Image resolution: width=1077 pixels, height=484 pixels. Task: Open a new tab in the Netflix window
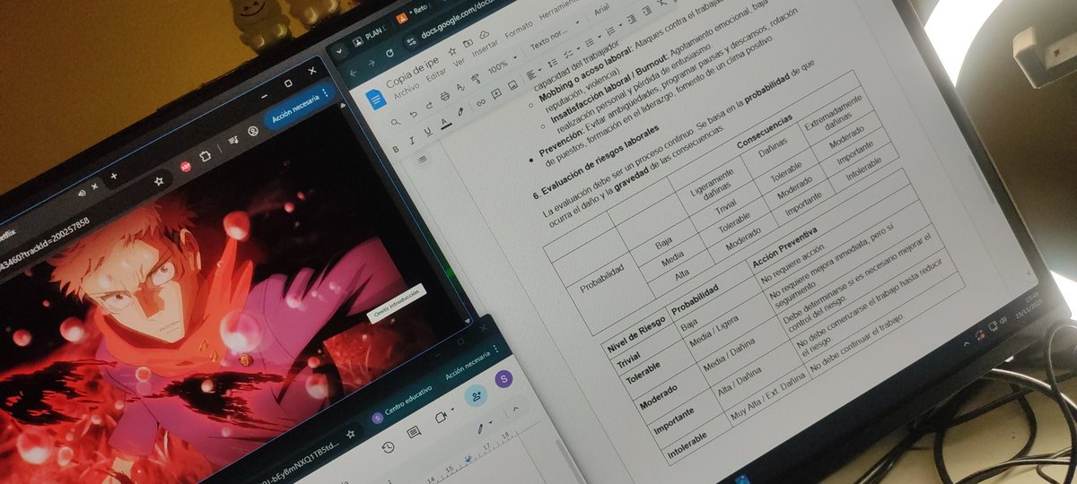click(114, 176)
